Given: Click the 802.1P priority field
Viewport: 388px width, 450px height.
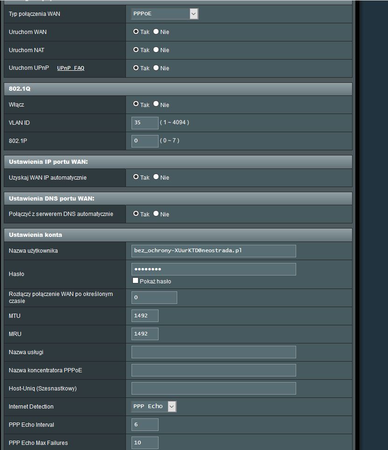Looking at the screenshot, I should 145,141.
